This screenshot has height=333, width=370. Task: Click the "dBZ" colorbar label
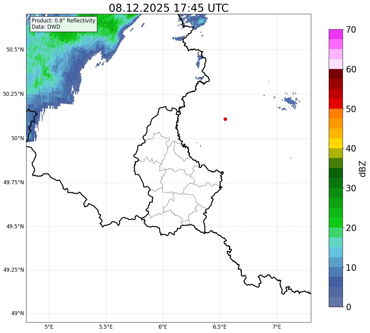[x=362, y=168]
